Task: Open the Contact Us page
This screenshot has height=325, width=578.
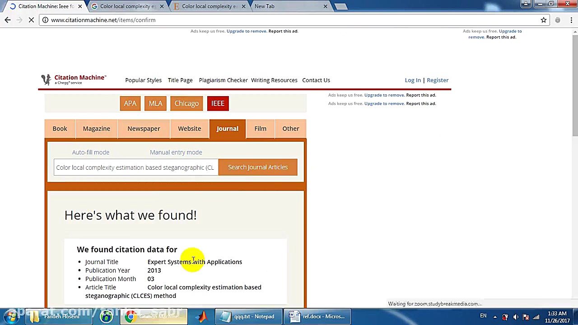Action: point(316,80)
